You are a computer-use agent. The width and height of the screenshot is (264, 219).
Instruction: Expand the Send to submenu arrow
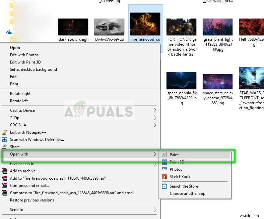155,209
